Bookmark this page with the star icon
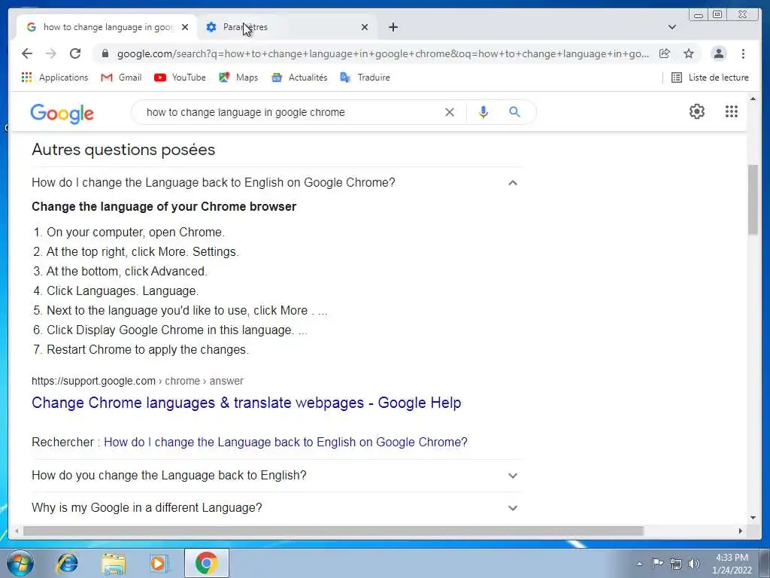The height and width of the screenshot is (578, 770). [689, 53]
